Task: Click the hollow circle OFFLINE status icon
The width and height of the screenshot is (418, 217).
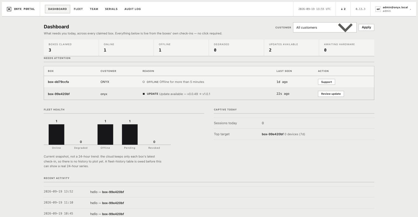Action: point(143,82)
